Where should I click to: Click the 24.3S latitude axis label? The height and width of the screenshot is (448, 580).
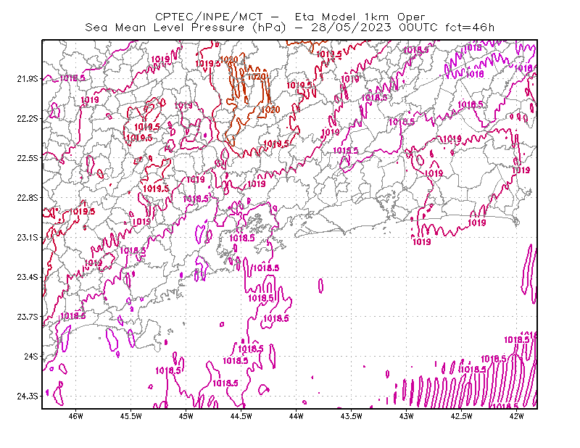tap(28, 397)
